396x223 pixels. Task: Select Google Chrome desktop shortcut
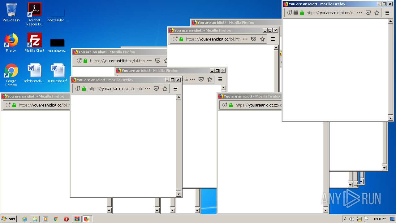tap(11, 75)
